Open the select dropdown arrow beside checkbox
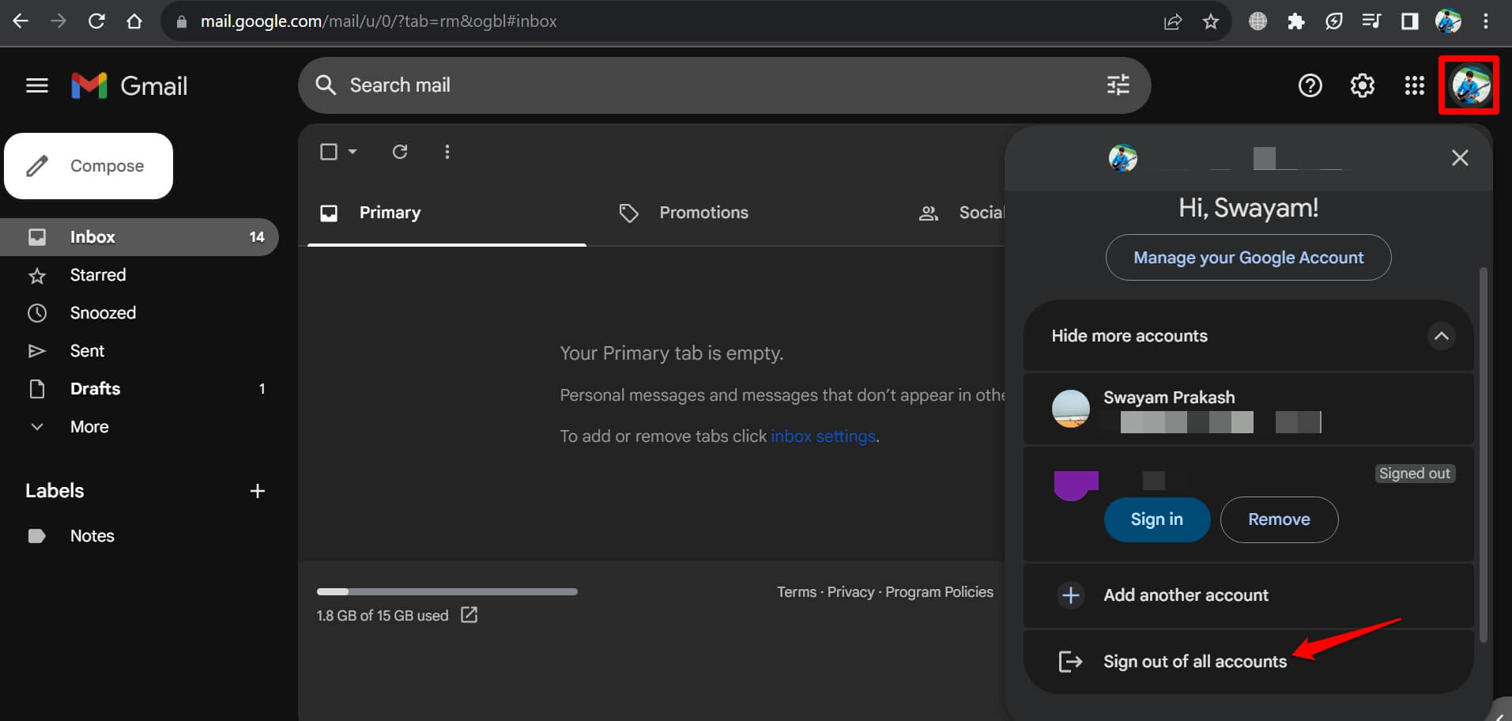The image size is (1512, 721). [x=353, y=152]
